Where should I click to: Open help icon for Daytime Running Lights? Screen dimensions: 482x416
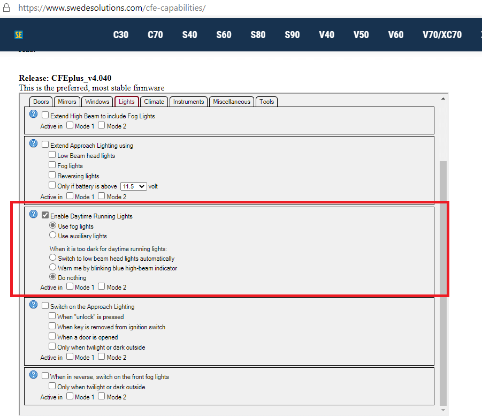pos(33,214)
